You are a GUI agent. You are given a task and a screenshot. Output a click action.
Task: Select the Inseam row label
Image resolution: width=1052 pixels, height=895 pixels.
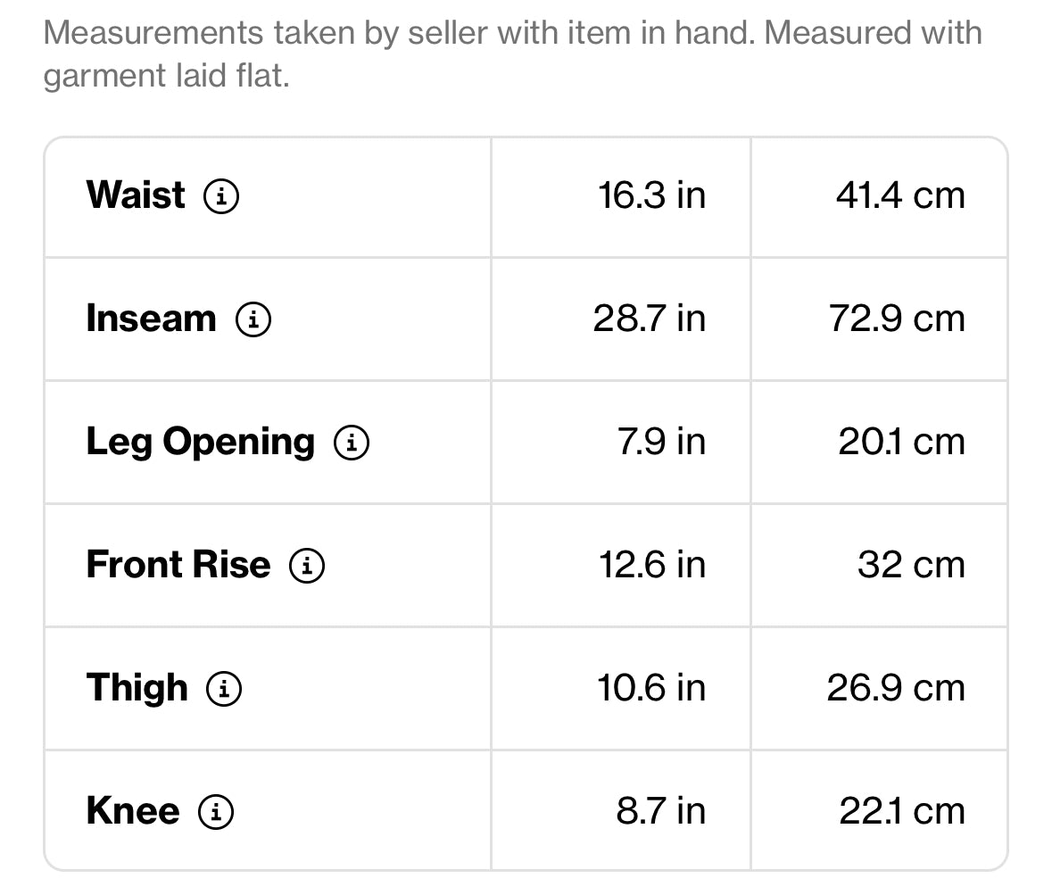pos(151,319)
